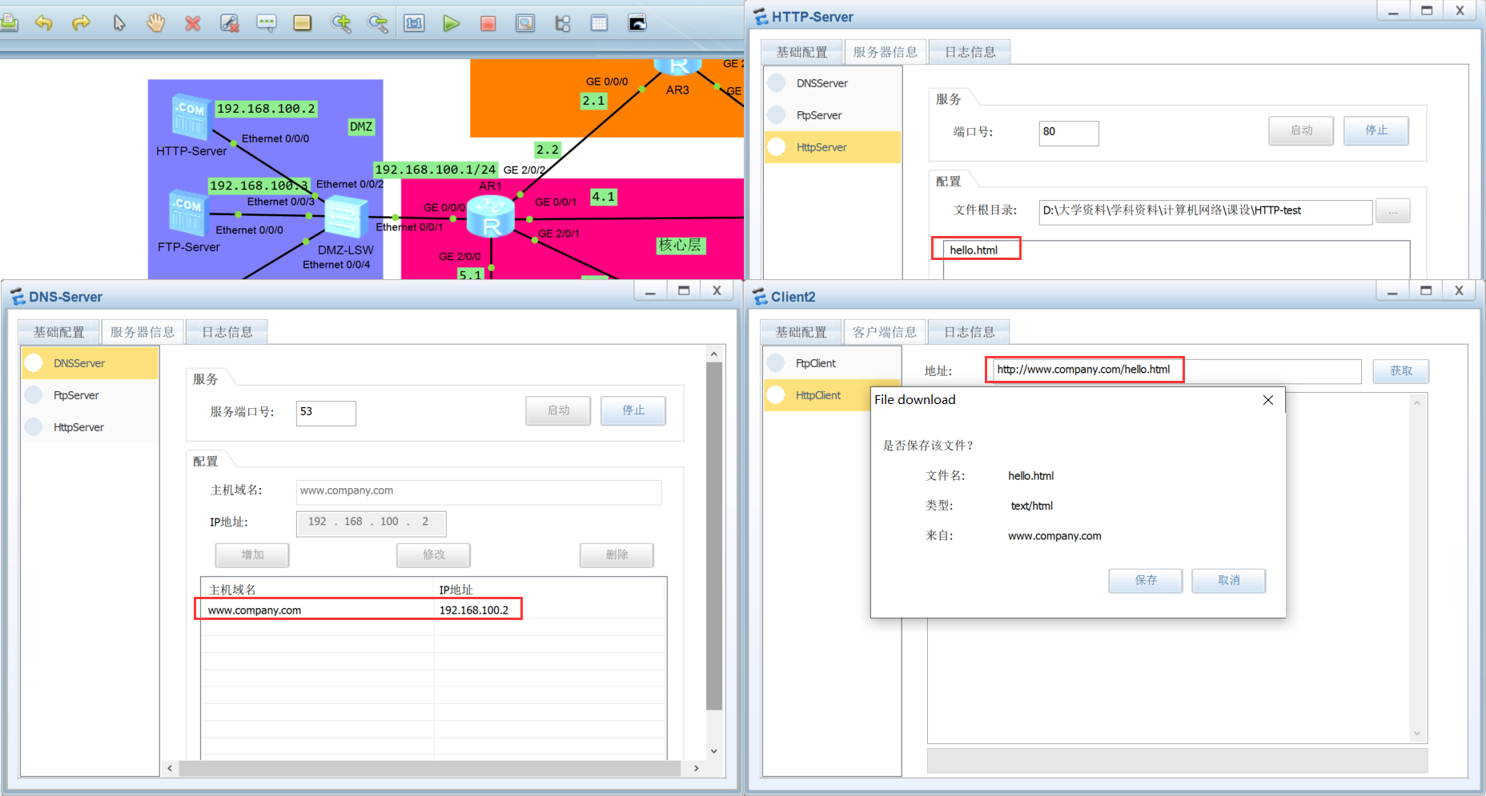Click DNS-Server vertical scrollbar up arrow

[714, 354]
